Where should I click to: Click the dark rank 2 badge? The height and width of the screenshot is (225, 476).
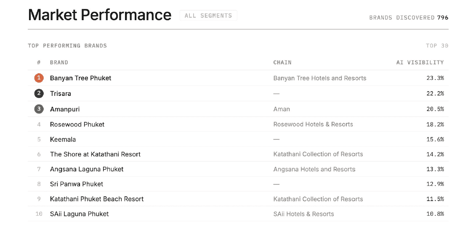[x=39, y=93]
